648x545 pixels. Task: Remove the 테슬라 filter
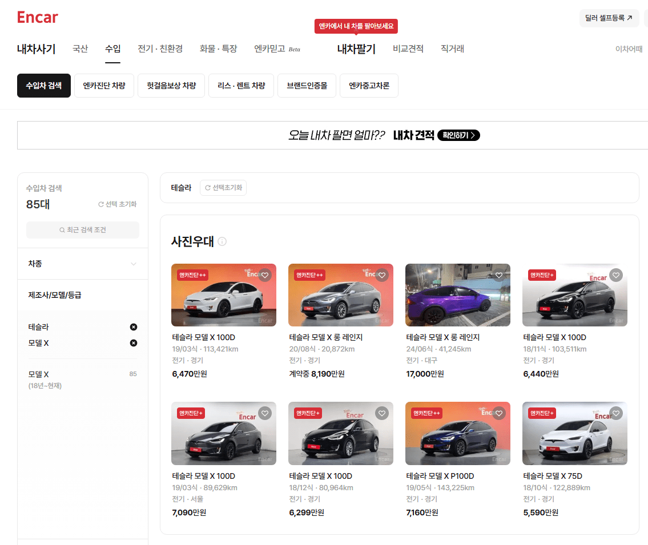pos(134,327)
